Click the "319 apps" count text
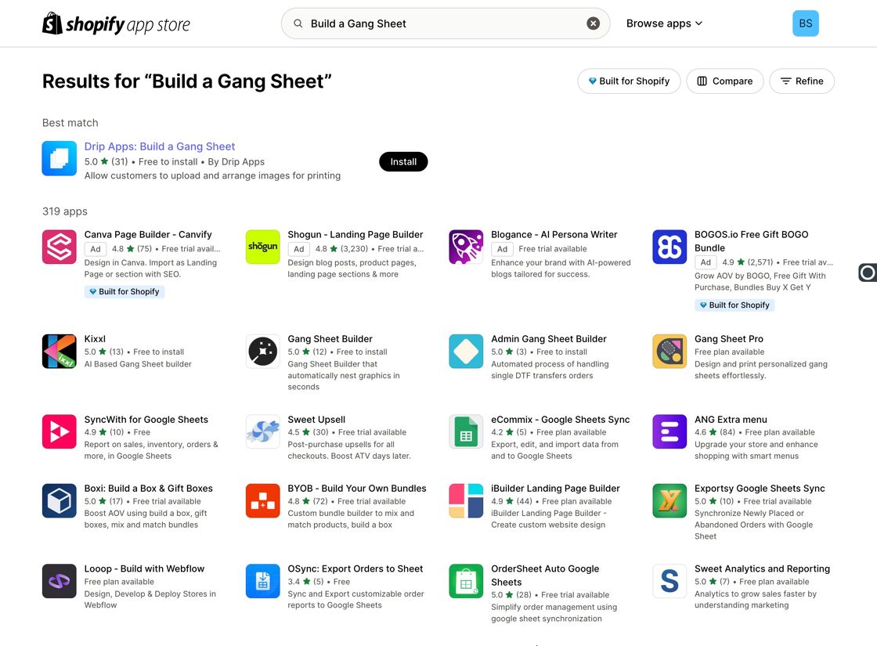877x646 pixels. tap(65, 211)
